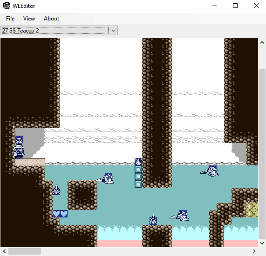Click the bottom breakable block in the column
Screen dimensions: 266x256
[x=138, y=184]
